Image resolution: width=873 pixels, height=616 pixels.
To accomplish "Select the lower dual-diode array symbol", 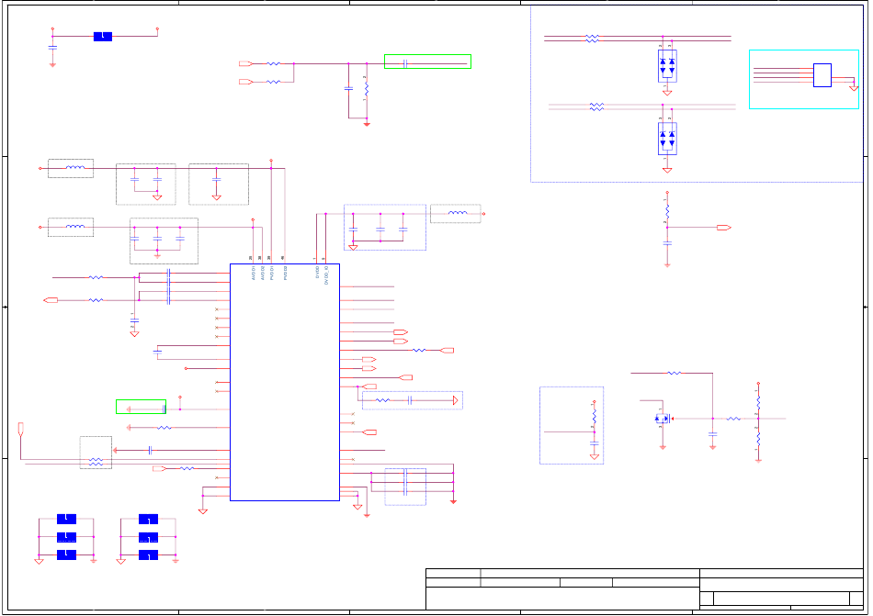I will (x=667, y=139).
